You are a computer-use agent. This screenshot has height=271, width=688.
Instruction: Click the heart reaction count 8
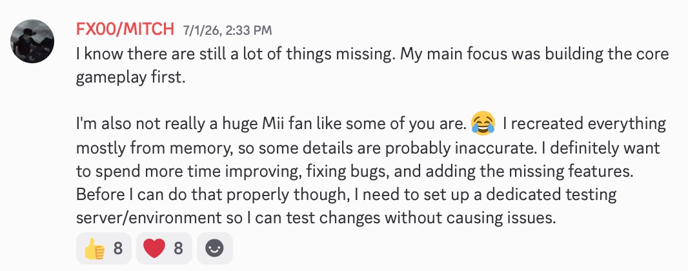[x=177, y=248]
